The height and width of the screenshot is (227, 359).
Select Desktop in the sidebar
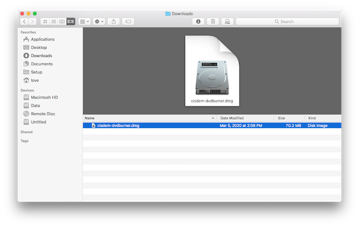tap(38, 48)
